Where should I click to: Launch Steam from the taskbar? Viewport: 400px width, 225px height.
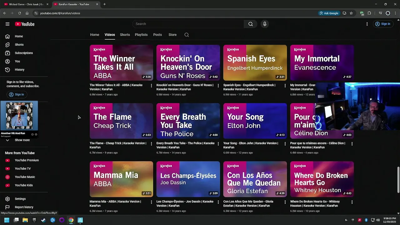[x=43, y=220]
